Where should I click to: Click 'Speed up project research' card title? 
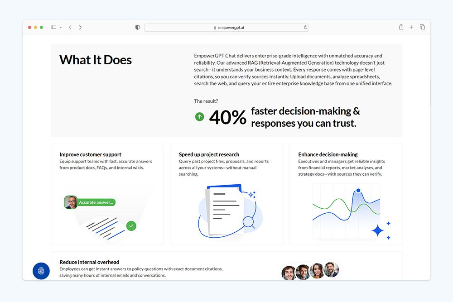(x=209, y=154)
